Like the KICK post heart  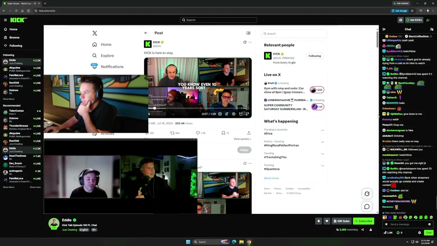(x=198, y=133)
